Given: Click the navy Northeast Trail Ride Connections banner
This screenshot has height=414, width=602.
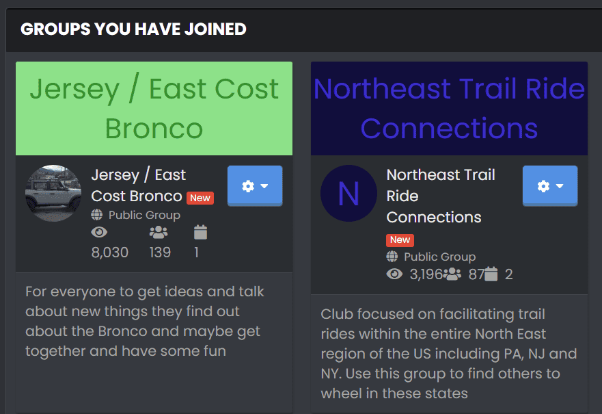Looking at the screenshot, I should coord(449,108).
